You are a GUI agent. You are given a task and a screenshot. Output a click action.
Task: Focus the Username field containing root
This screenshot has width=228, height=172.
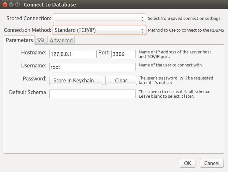(x=93, y=67)
